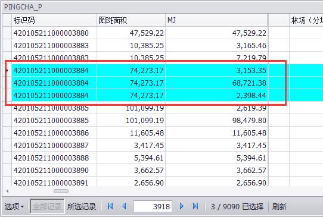Screen dimensions: 323x217
Task: Click cell 420105211000003880
Action: tap(54, 33)
